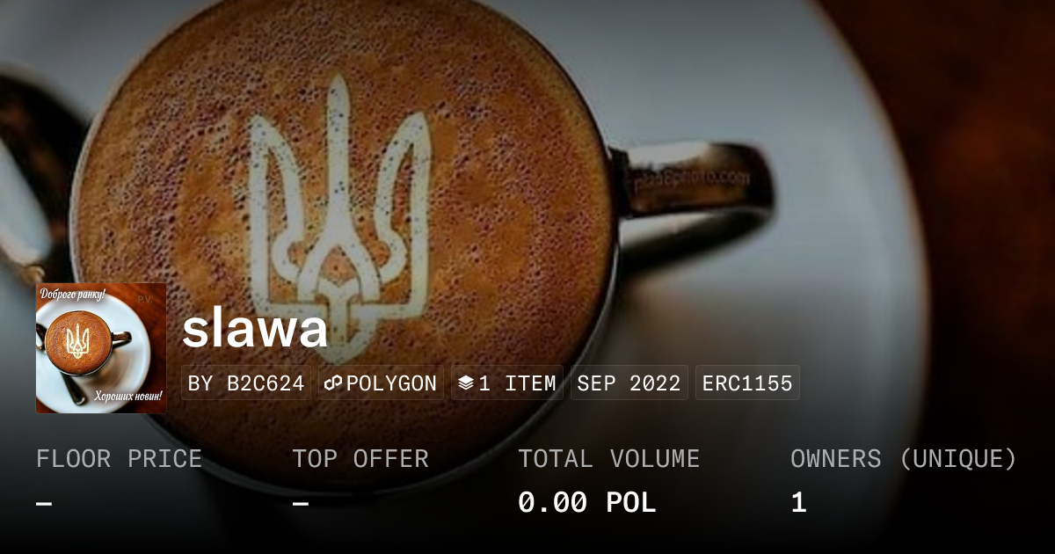
Task: Select the POLYGON badge label
Action: pyautogui.click(x=381, y=383)
